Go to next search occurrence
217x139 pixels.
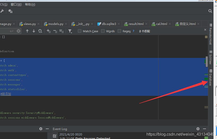point(34,31)
